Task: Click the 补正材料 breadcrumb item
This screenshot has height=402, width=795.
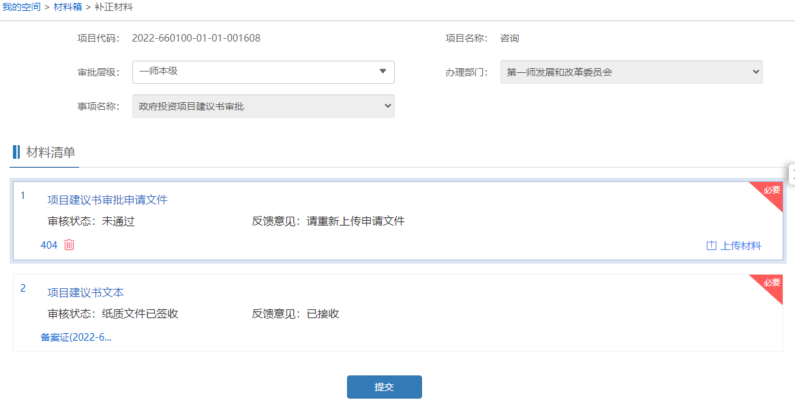Action: [114, 7]
